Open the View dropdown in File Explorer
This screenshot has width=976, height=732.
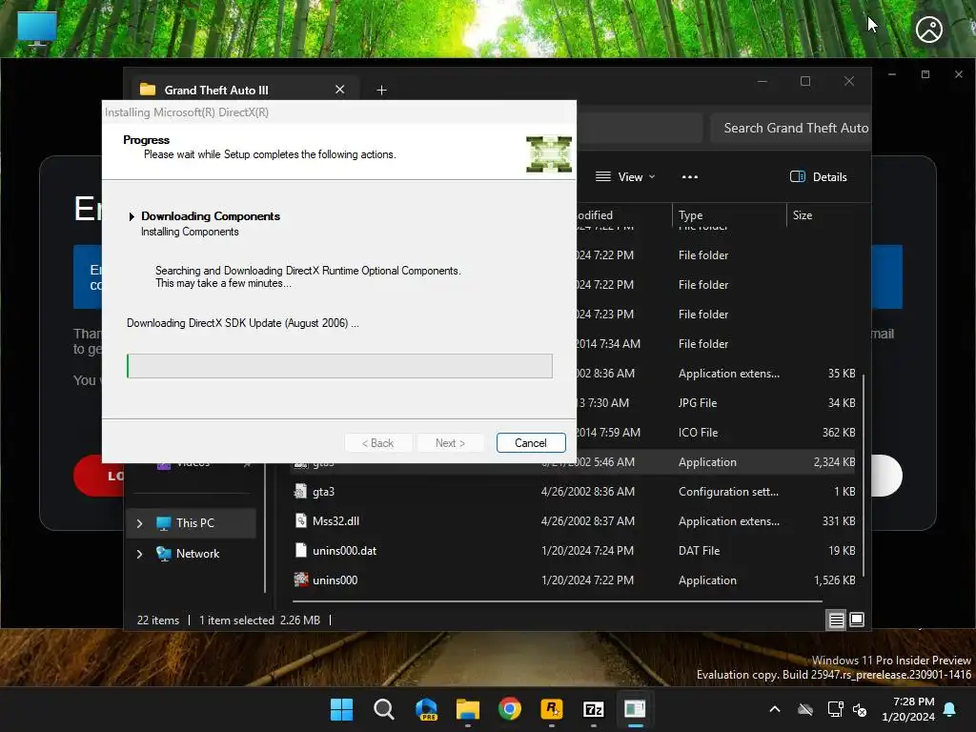click(x=625, y=176)
